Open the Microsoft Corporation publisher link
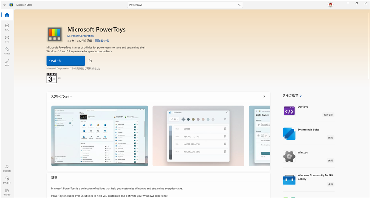The height and width of the screenshot is (198, 370). (80, 36)
